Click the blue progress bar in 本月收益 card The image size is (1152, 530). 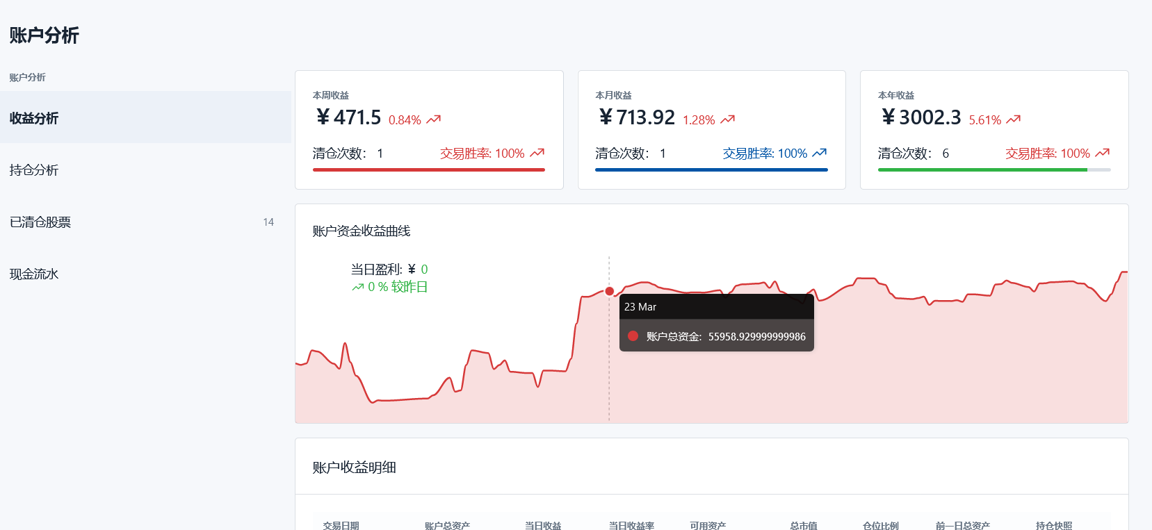[711, 169]
